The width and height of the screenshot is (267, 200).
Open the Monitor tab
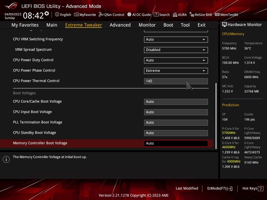coord(147,25)
